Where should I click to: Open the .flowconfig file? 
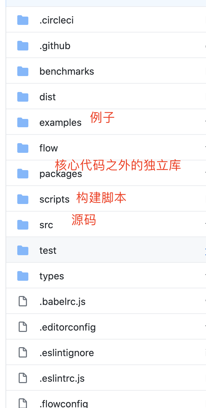64,404
